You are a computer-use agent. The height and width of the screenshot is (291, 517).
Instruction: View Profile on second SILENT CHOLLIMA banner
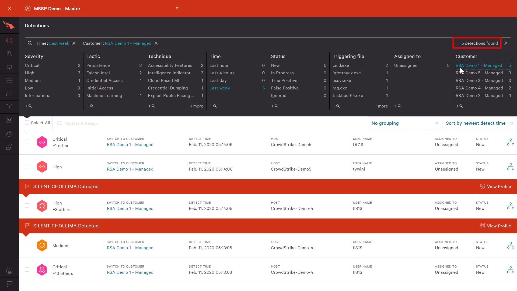pos(495,226)
